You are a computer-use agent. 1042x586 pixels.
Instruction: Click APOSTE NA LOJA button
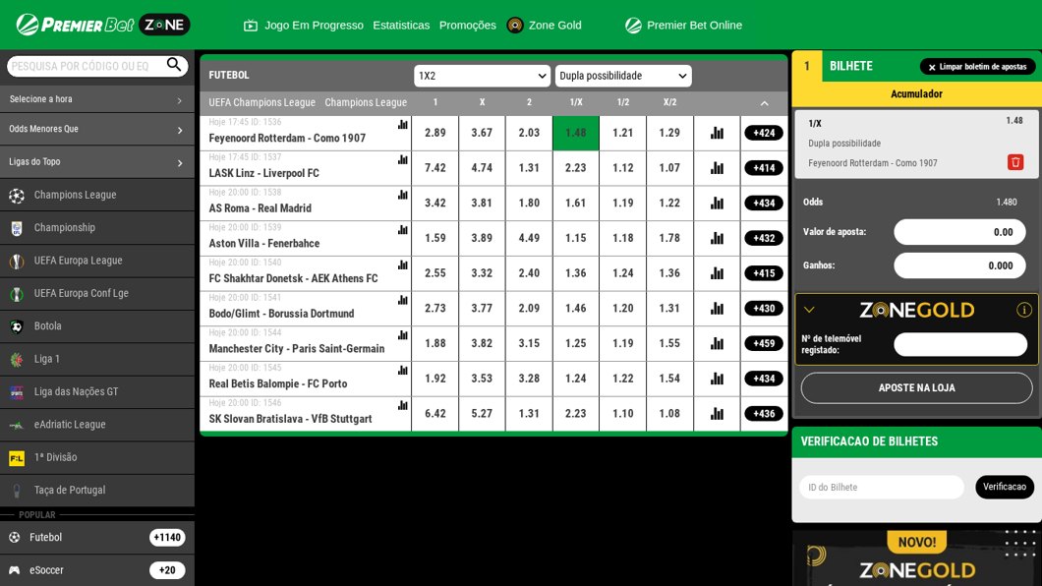tap(916, 388)
